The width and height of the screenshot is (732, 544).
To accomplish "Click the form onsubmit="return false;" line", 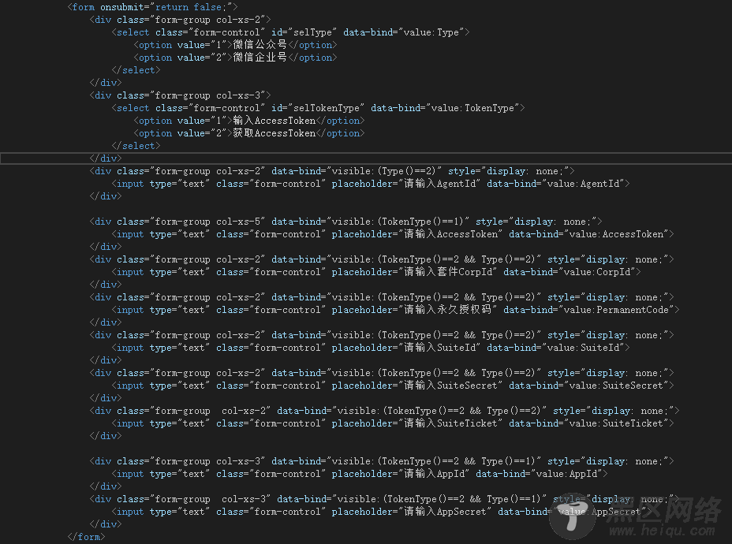I will 153,7.
